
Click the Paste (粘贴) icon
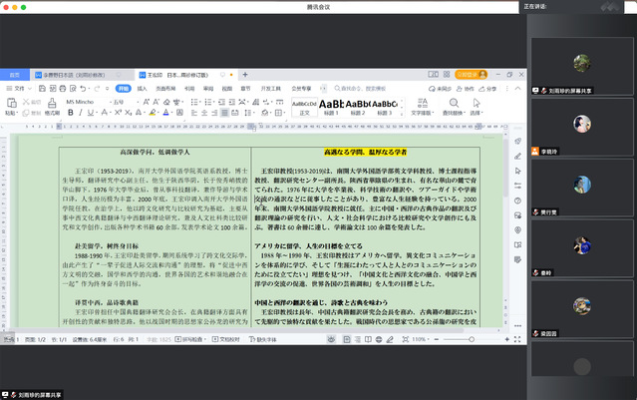pyautogui.click(x=11, y=104)
